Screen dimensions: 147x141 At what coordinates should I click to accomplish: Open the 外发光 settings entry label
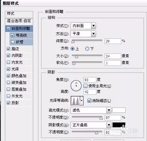(17, 96)
